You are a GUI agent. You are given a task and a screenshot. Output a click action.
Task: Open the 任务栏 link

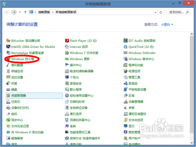coord(16,102)
